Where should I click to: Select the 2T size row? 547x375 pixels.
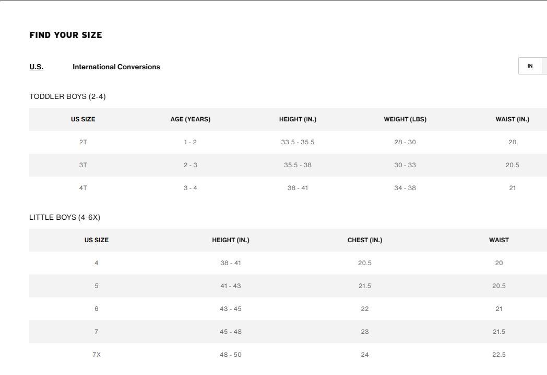288,142
